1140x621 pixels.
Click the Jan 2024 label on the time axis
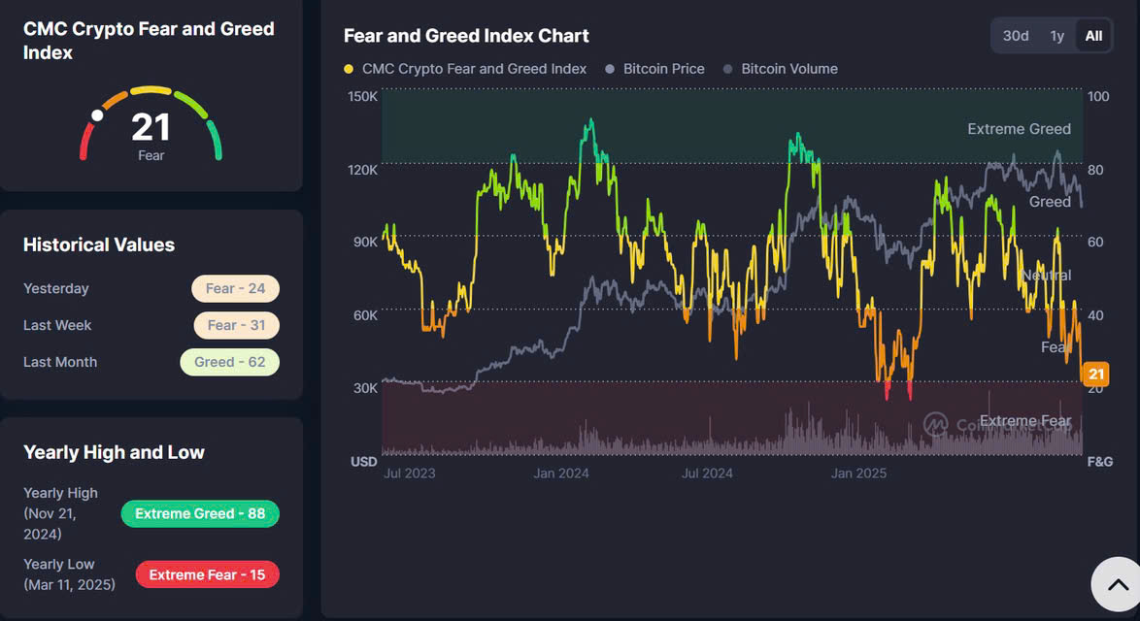coord(561,474)
